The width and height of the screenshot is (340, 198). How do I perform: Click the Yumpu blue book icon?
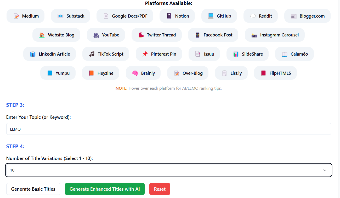point(50,73)
